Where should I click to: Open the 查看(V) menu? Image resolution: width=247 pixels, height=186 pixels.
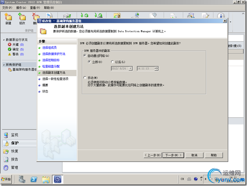(35, 8)
